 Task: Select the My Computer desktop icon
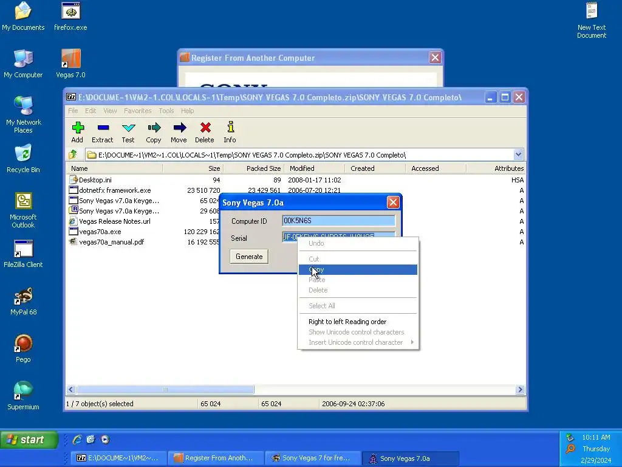click(x=23, y=63)
